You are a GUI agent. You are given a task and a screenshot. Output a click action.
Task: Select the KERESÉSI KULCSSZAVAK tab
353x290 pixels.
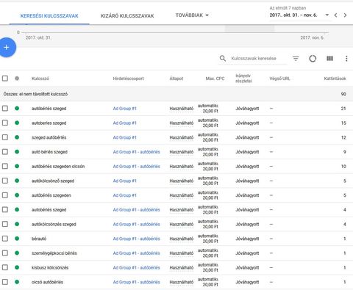coord(49,16)
